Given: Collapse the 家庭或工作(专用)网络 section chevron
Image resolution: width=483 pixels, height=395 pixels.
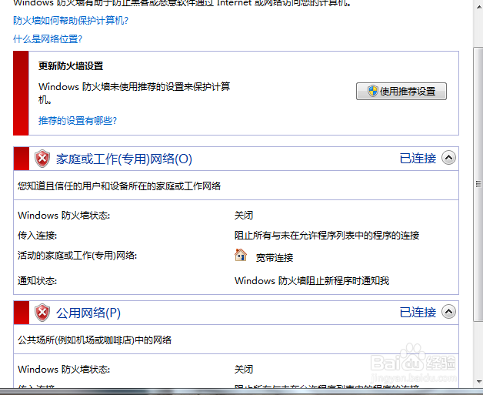Looking at the screenshot, I should click(448, 158).
